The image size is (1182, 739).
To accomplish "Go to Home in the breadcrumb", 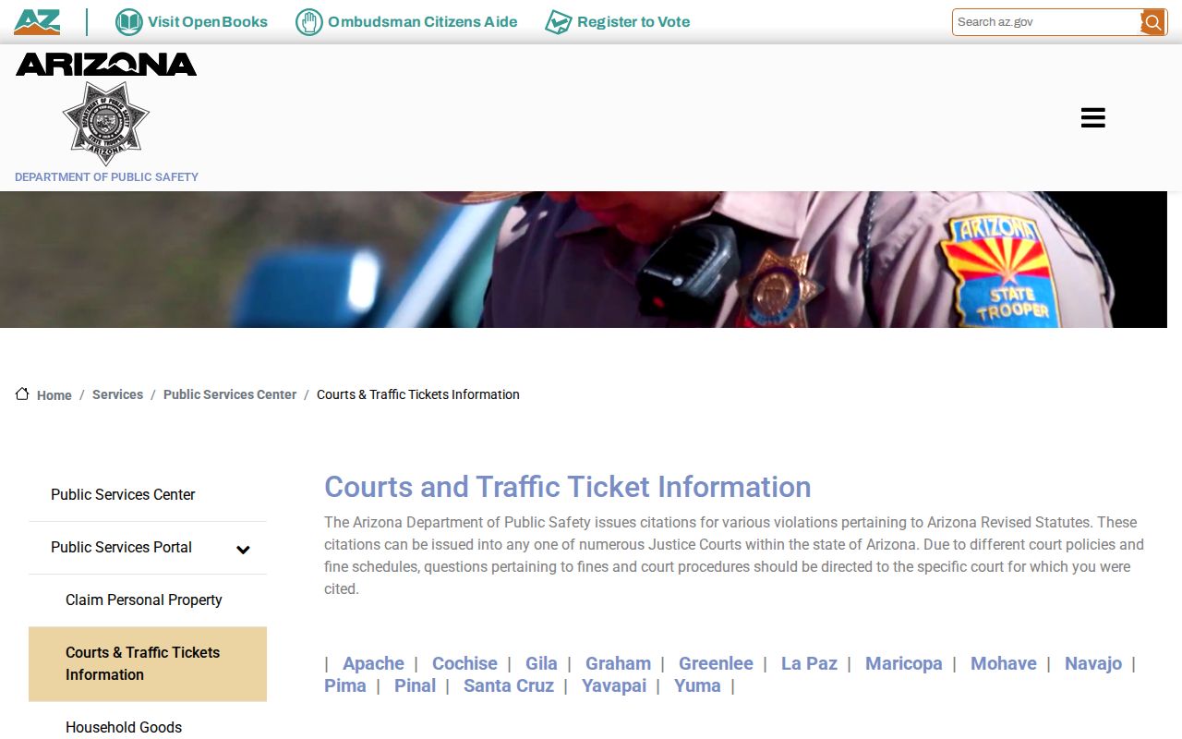I will tap(54, 395).
